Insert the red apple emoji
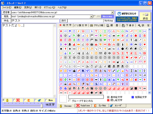Viewport: 153px width, 114px height. [136, 80]
